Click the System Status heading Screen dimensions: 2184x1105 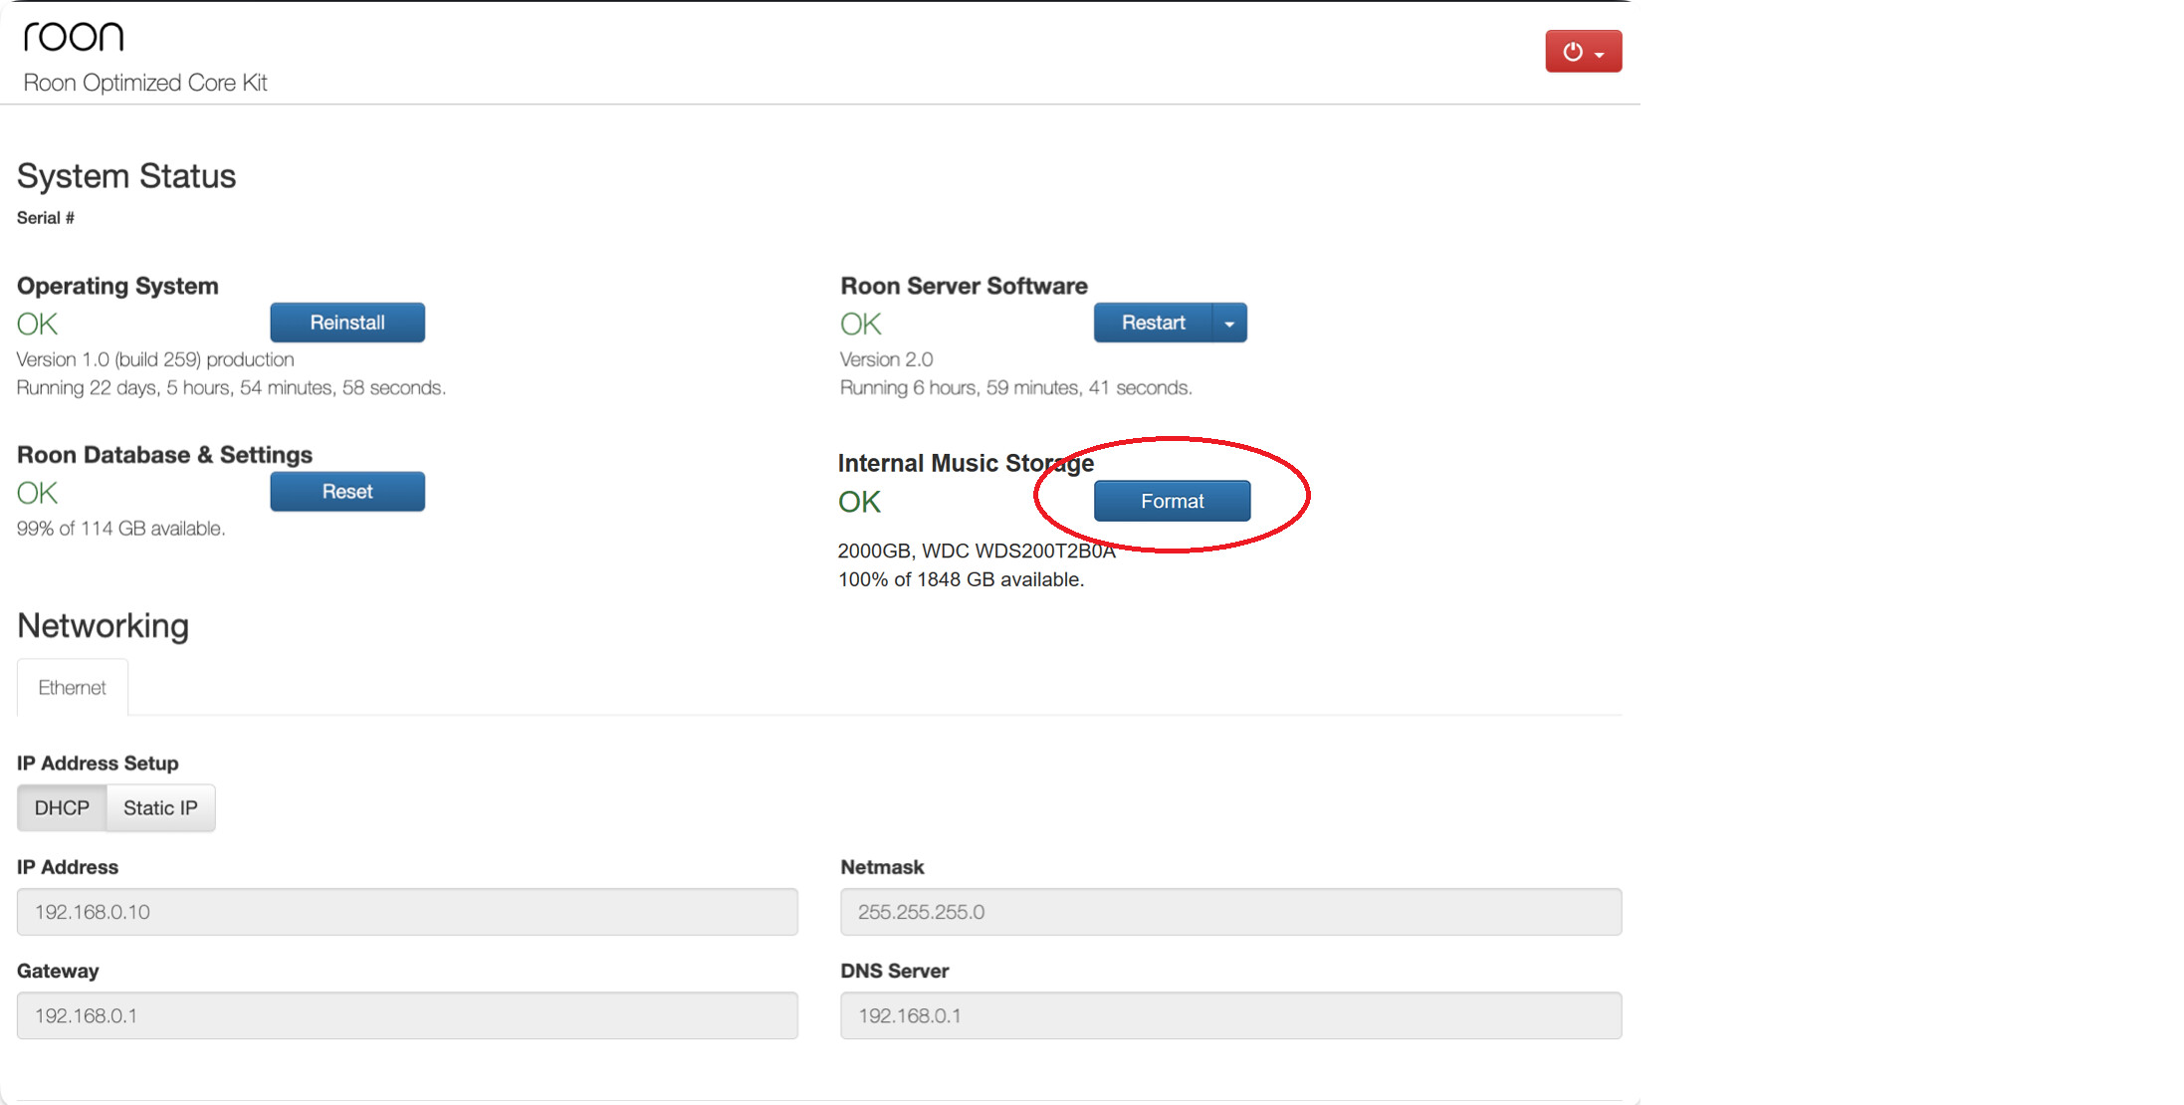point(126,176)
